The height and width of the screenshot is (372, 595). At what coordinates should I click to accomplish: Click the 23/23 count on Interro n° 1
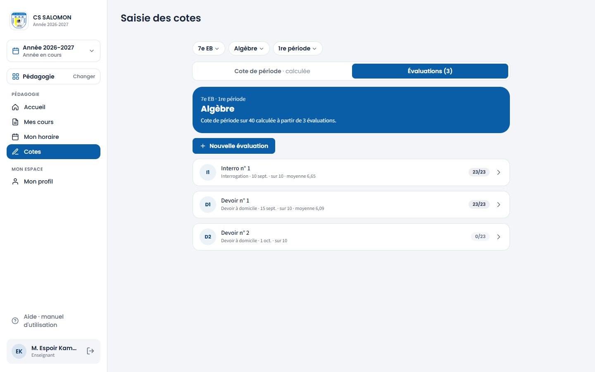(x=479, y=172)
